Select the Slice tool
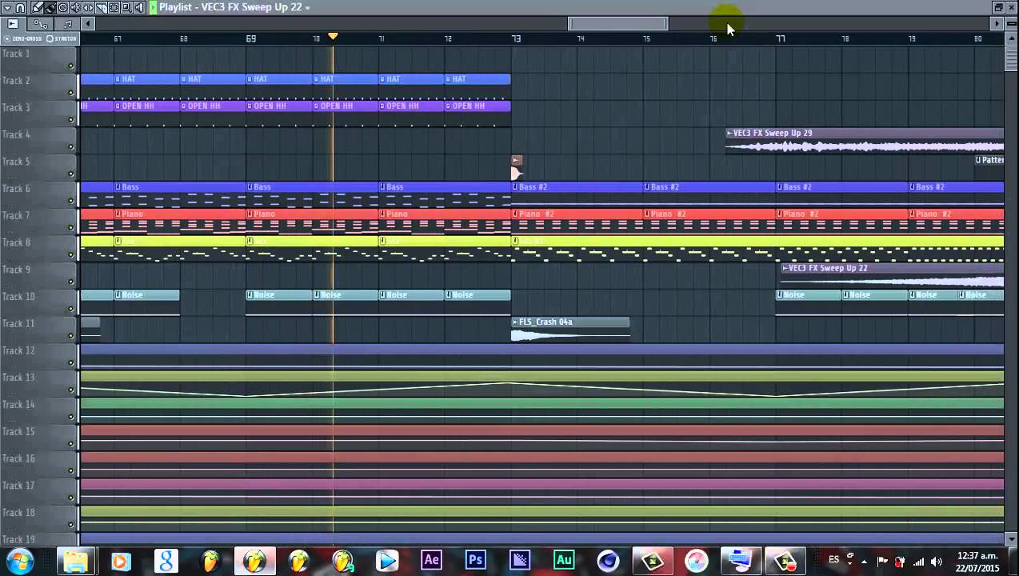Viewport: 1019px width, 576px height. click(x=101, y=7)
